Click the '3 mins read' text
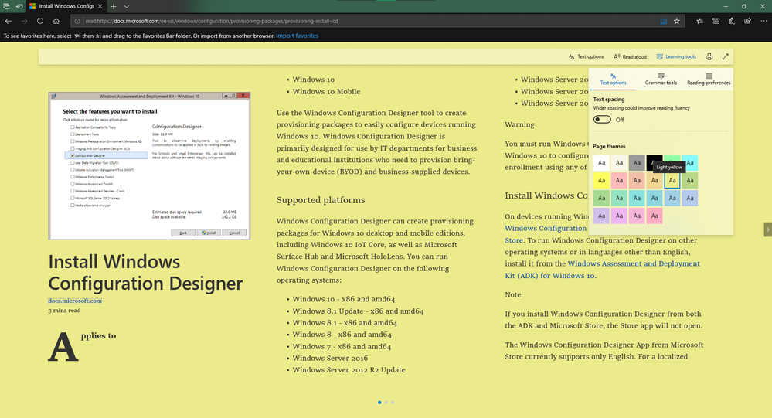 [64, 311]
